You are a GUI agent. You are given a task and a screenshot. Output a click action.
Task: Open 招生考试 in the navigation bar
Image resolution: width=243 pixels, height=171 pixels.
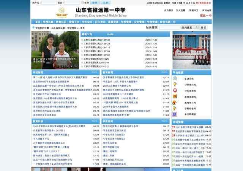click(100, 22)
